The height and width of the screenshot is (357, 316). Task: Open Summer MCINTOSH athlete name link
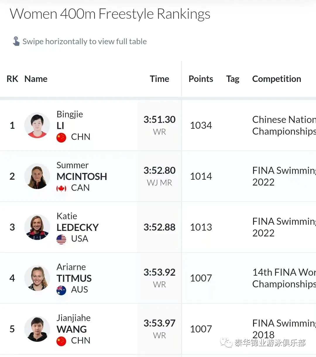(x=82, y=171)
